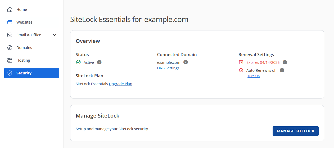Image resolution: width=334 pixels, height=148 pixels.
Task: Click info icon beside connected domain example.com
Action: tap(186, 62)
